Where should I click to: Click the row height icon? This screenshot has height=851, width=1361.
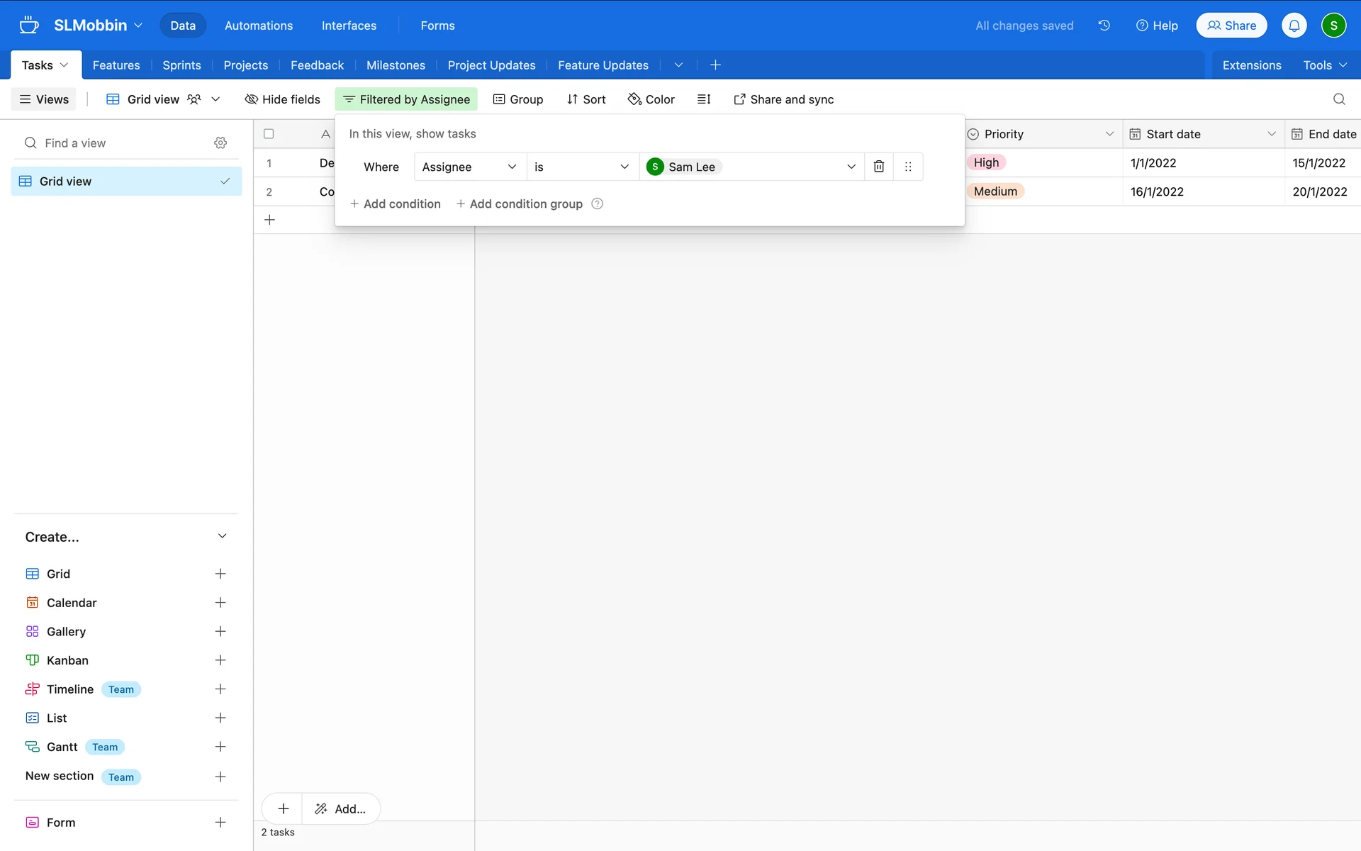[703, 99]
